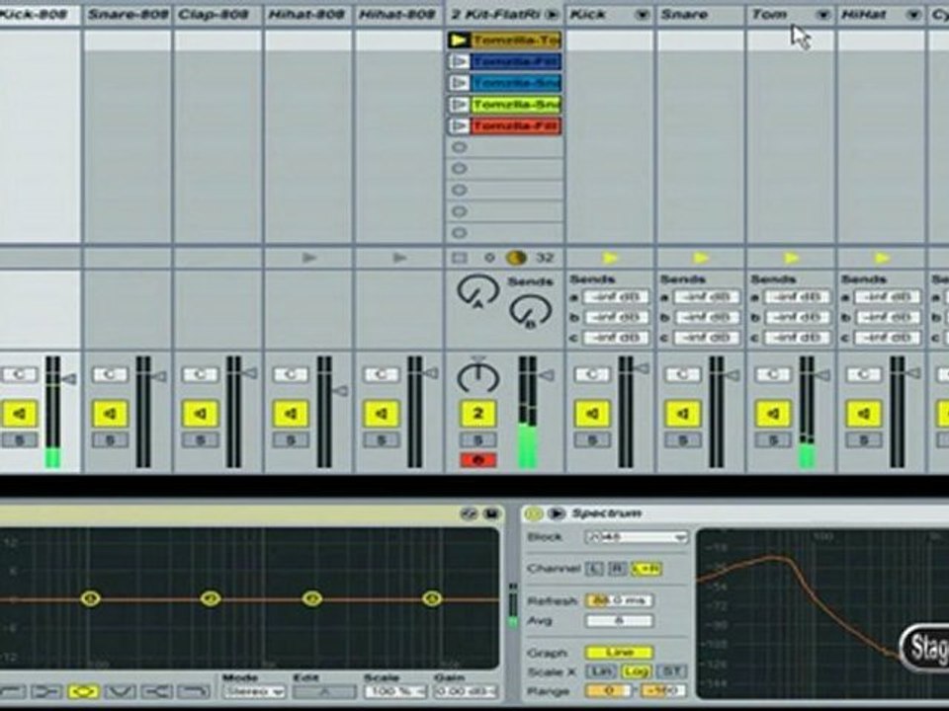Launch the gold Tomzilla-To clip
The image size is (949, 711).
[460, 39]
